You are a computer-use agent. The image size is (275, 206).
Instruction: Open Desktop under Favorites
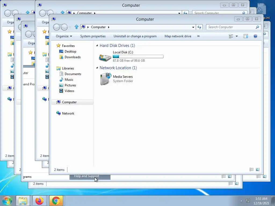click(70, 51)
